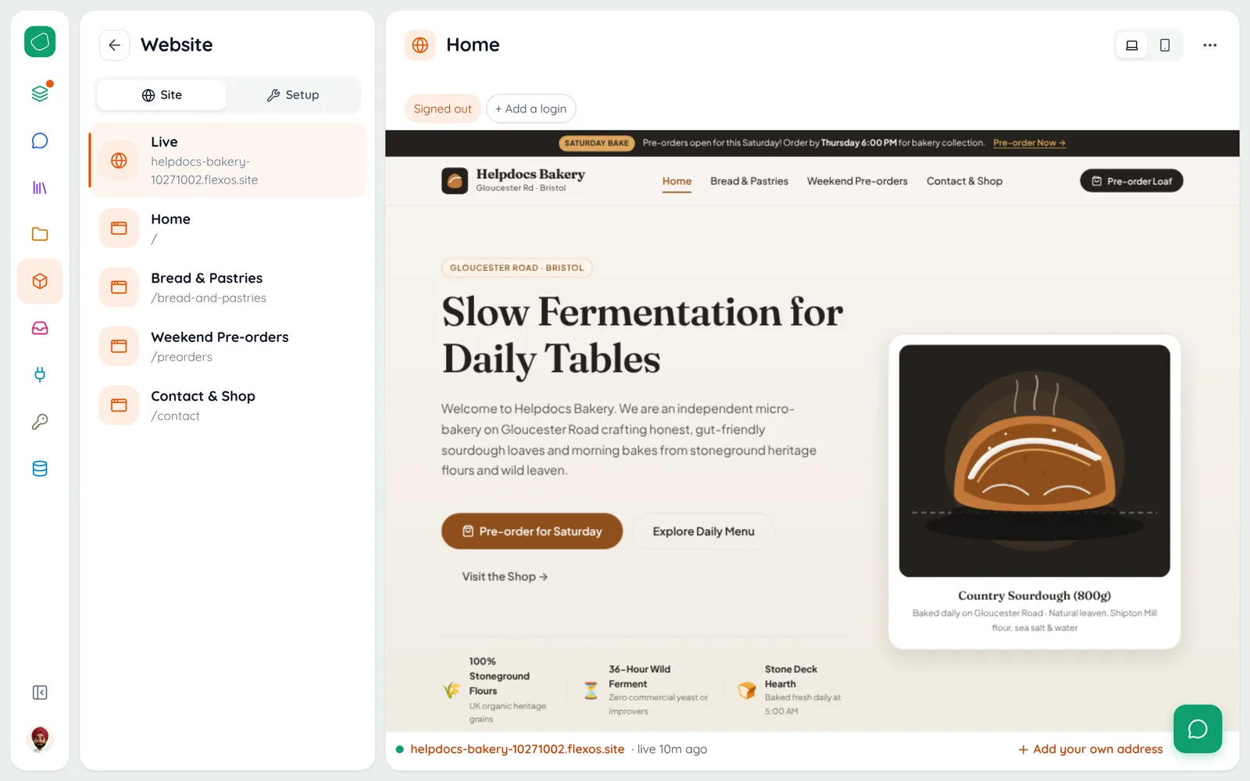Click the Pre-order Loaf header button
Viewport: 1250px width, 781px height.
pyautogui.click(x=1131, y=181)
